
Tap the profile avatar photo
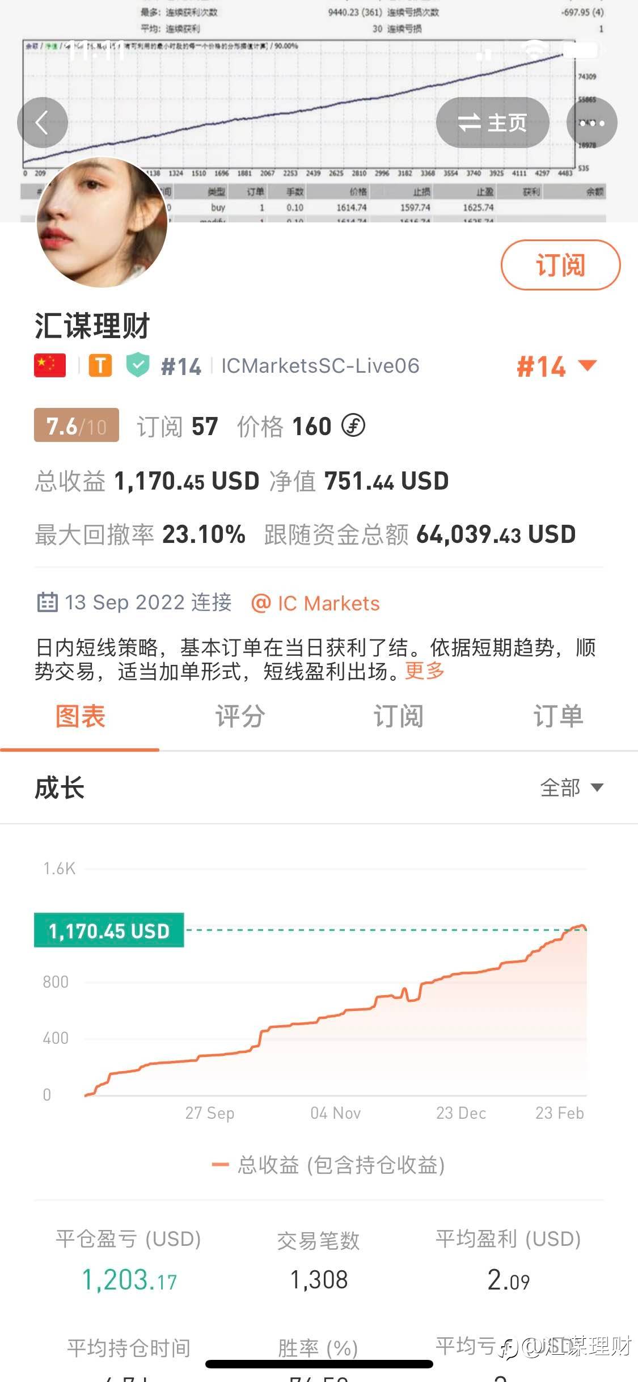click(x=102, y=222)
